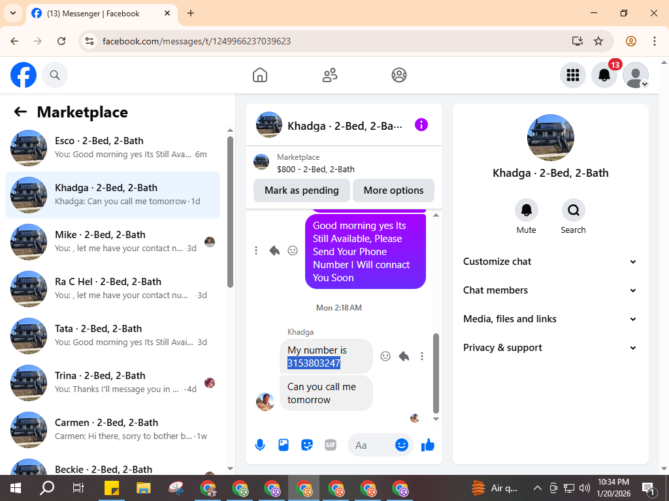Image resolution: width=669 pixels, height=501 pixels.
Task: Open the Mike 2-Bed, 2-Bath conversation
Action: coord(112,242)
